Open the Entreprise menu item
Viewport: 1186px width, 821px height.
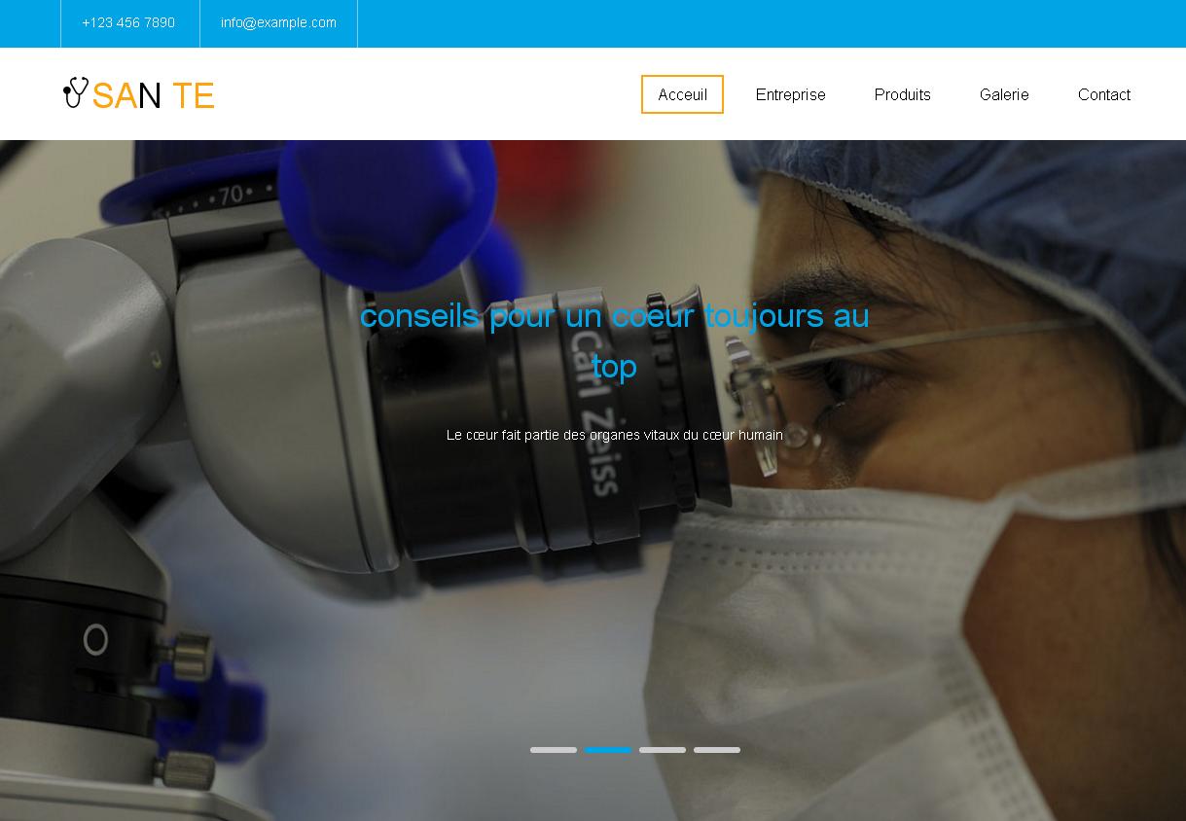790,94
